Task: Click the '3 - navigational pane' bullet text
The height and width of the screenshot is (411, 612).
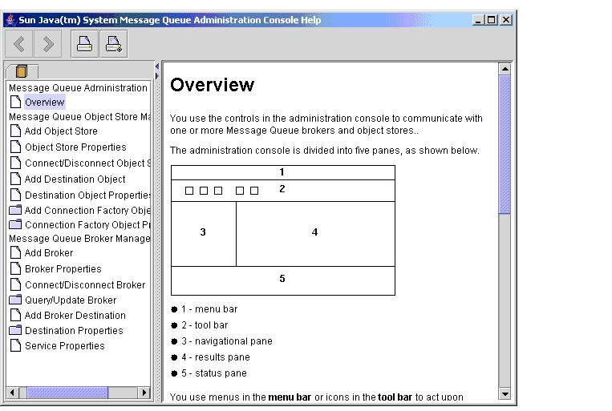Action: pyautogui.click(x=227, y=341)
